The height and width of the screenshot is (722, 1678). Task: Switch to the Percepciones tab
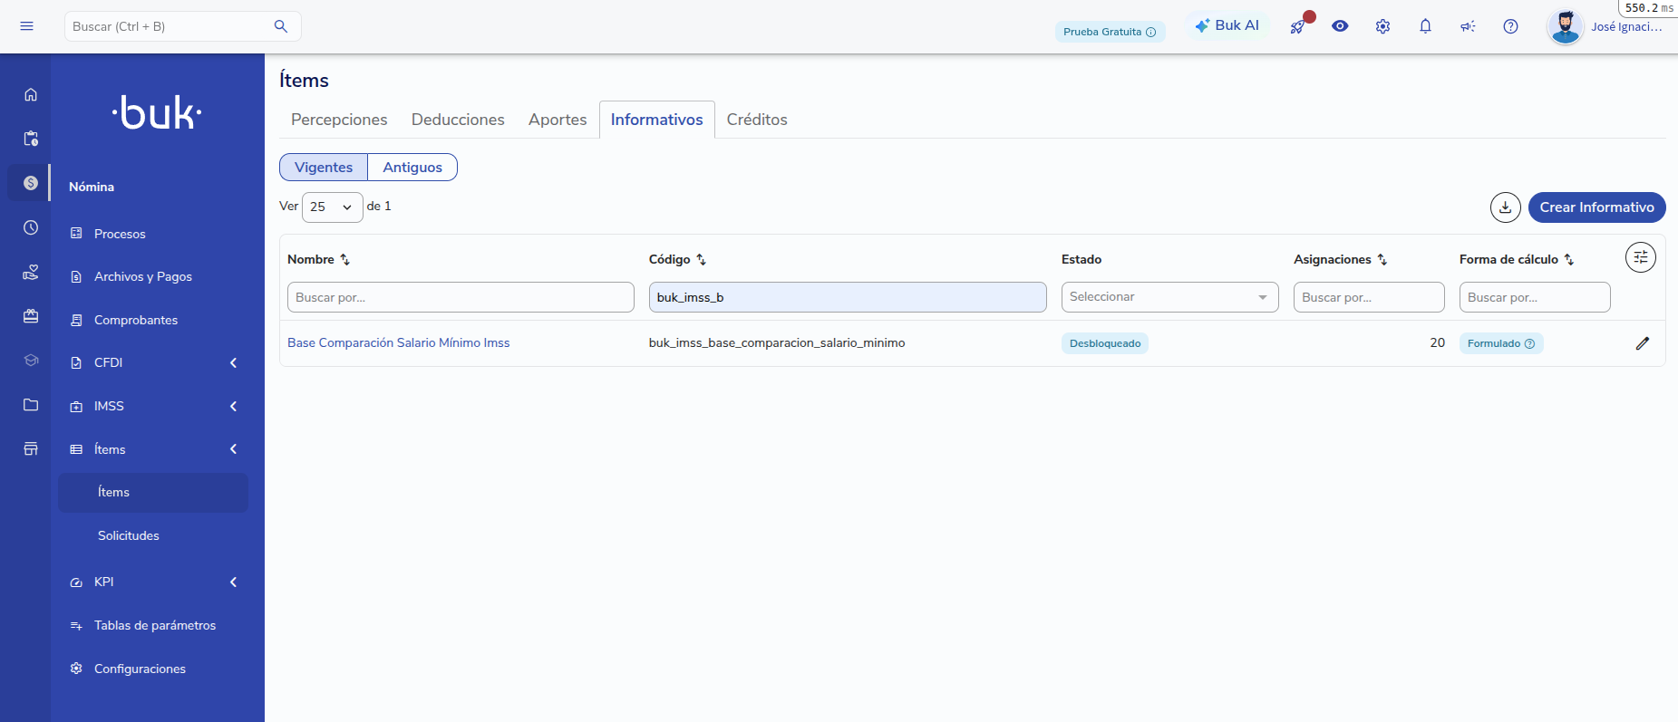point(339,120)
